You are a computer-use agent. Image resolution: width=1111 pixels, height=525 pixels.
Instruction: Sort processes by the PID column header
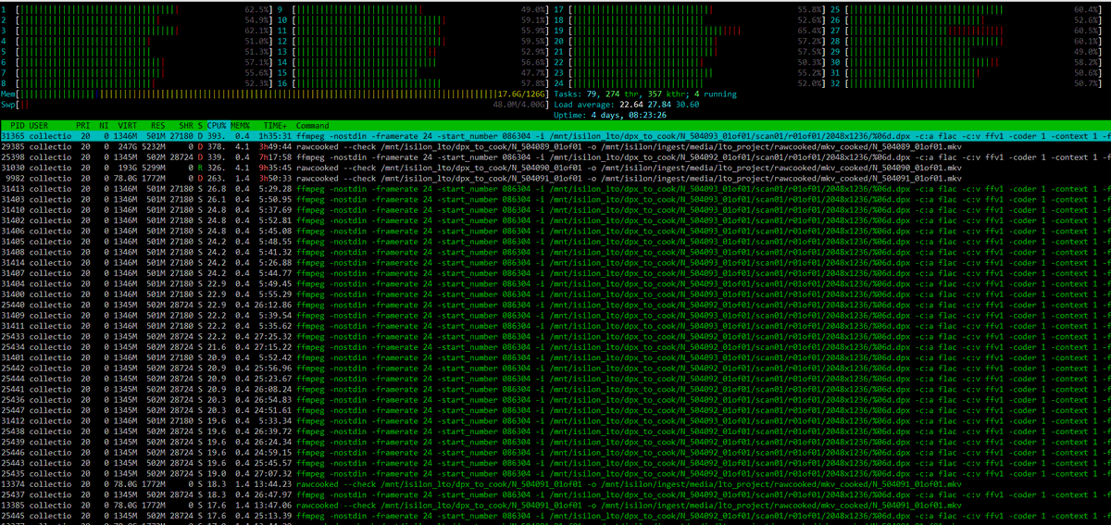pyautogui.click(x=16, y=125)
